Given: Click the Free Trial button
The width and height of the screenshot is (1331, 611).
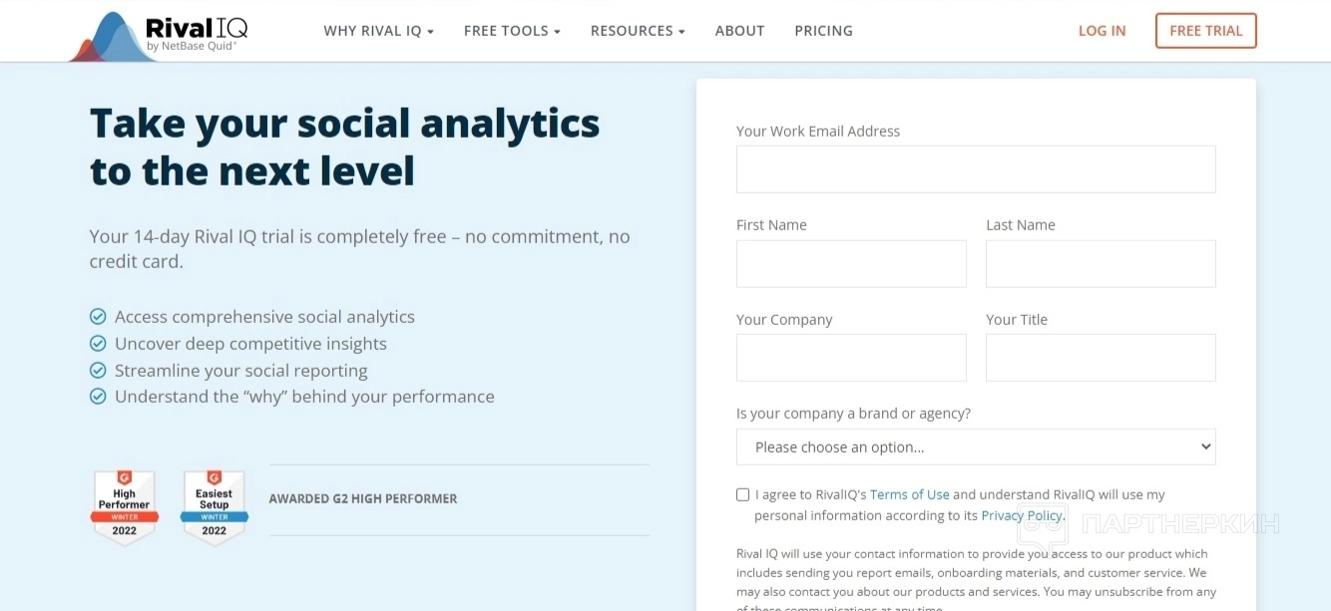Looking at the screenshot, I should click(x=1205, y=31).
